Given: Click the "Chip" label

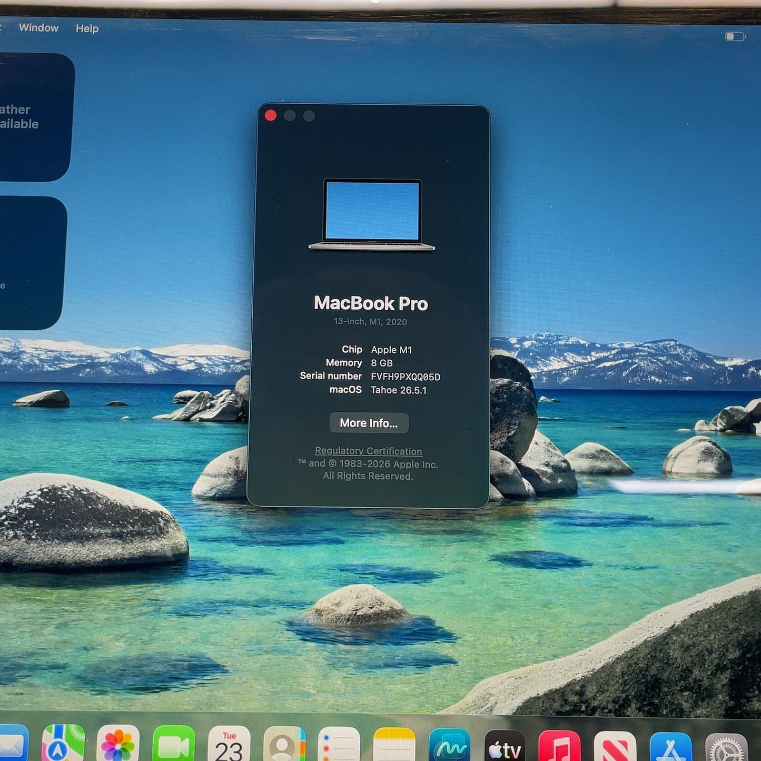Looking at the screenshot, I should (x=352, y=349).
